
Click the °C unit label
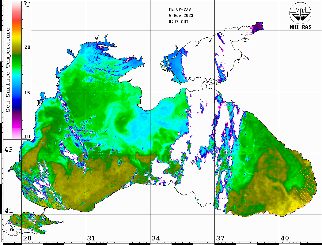click(x=27, y=4)
